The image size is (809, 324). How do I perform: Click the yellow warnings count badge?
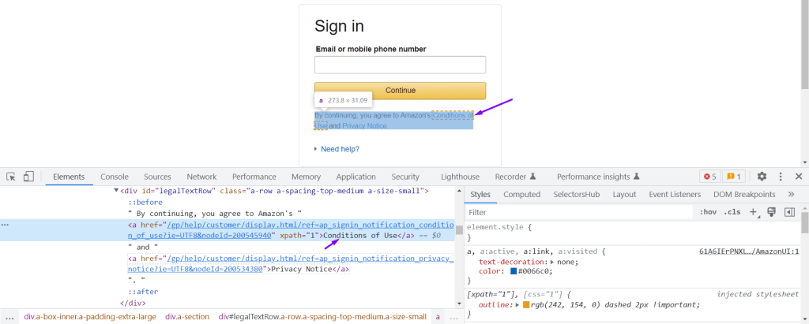pyautogui.click(x=733, y=177)
